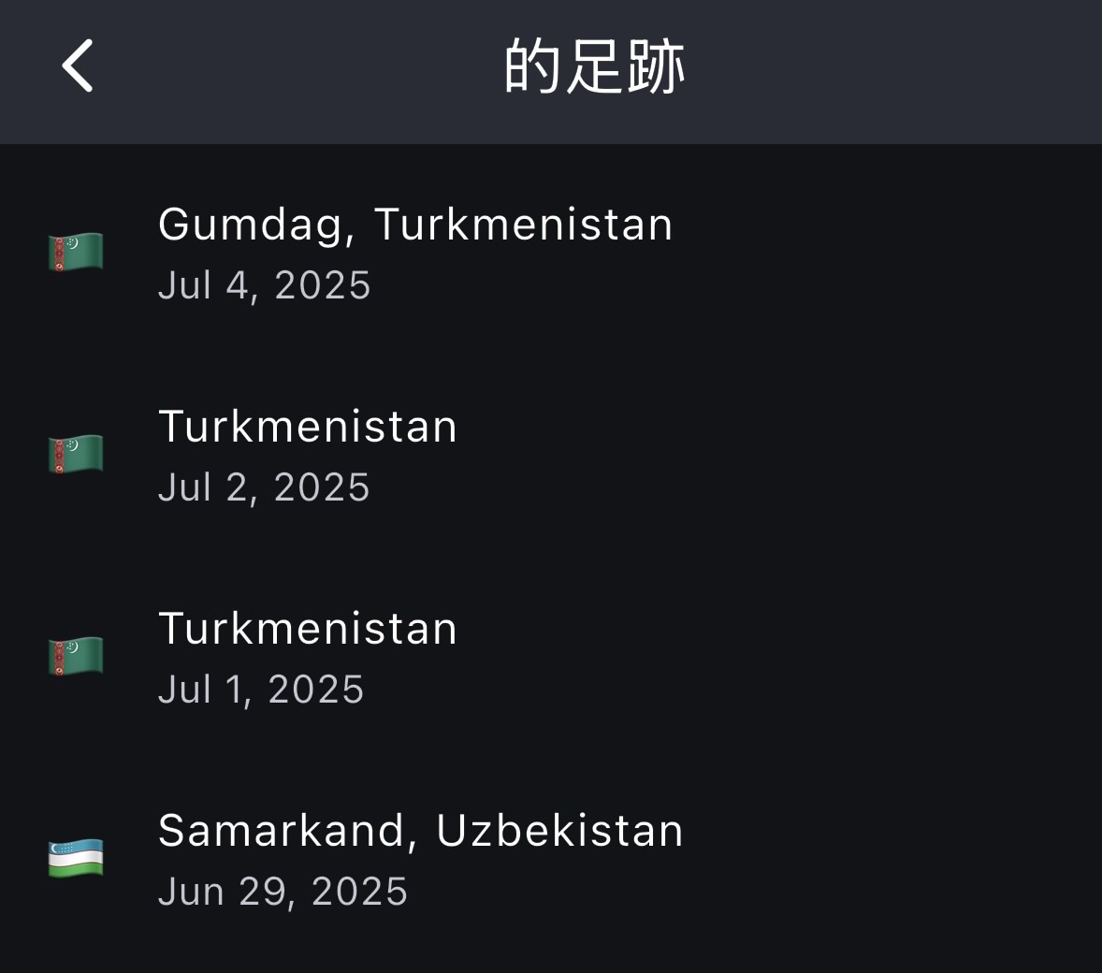Click Turkmenistan text in the Gumdag entry
The height and width of the screenshot is (973, 1102).
click(x=523, y=225)
